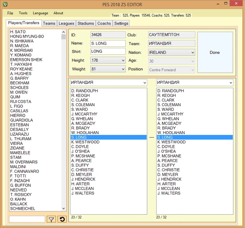This screenshot has height=228, width=245.
Task: Click the player list scrollbar down arrow
Action: point(64,209)
